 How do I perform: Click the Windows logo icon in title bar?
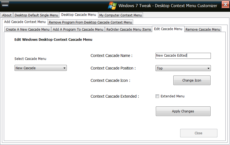[112, 6]
